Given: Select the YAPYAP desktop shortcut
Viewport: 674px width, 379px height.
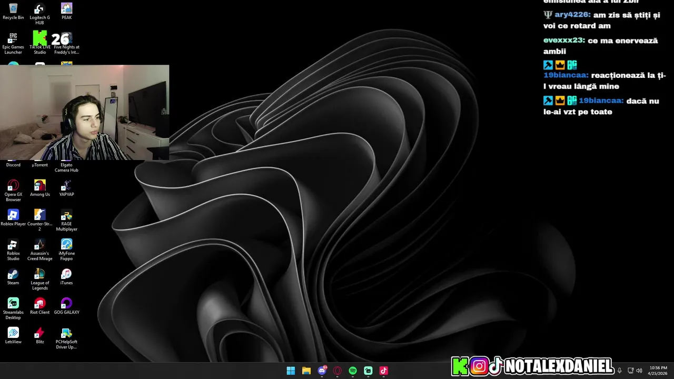Looking at the screenshot, I should click(x=66, y=188).
